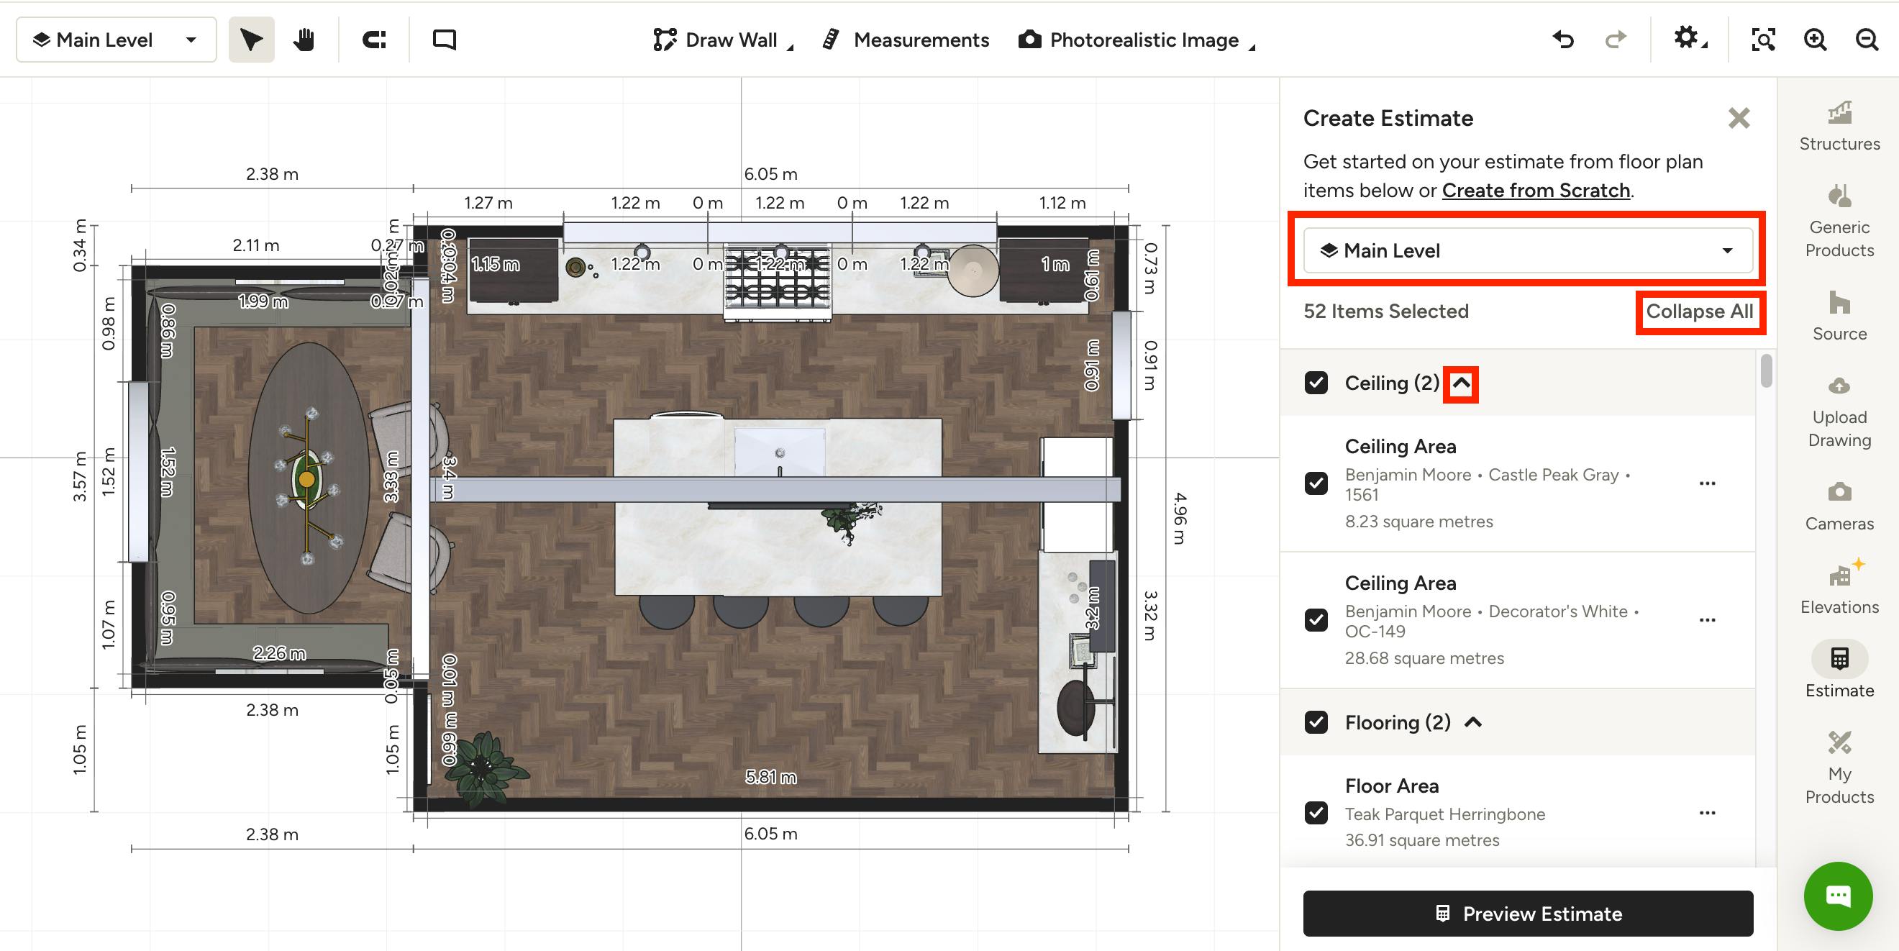Uncheck the Flooring (2) group checkbox
Image resolution: width=1899 pixels, height=951 pixels.
click(1316, 722)
